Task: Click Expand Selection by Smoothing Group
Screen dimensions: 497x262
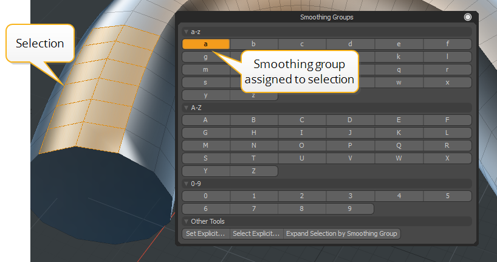Action: 341,233
